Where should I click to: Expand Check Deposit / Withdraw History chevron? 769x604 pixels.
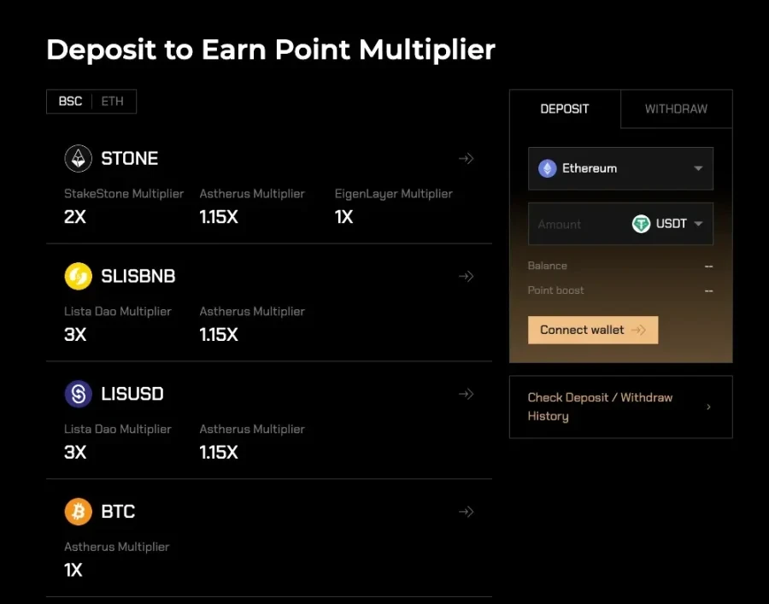click(x=708, y=407)
